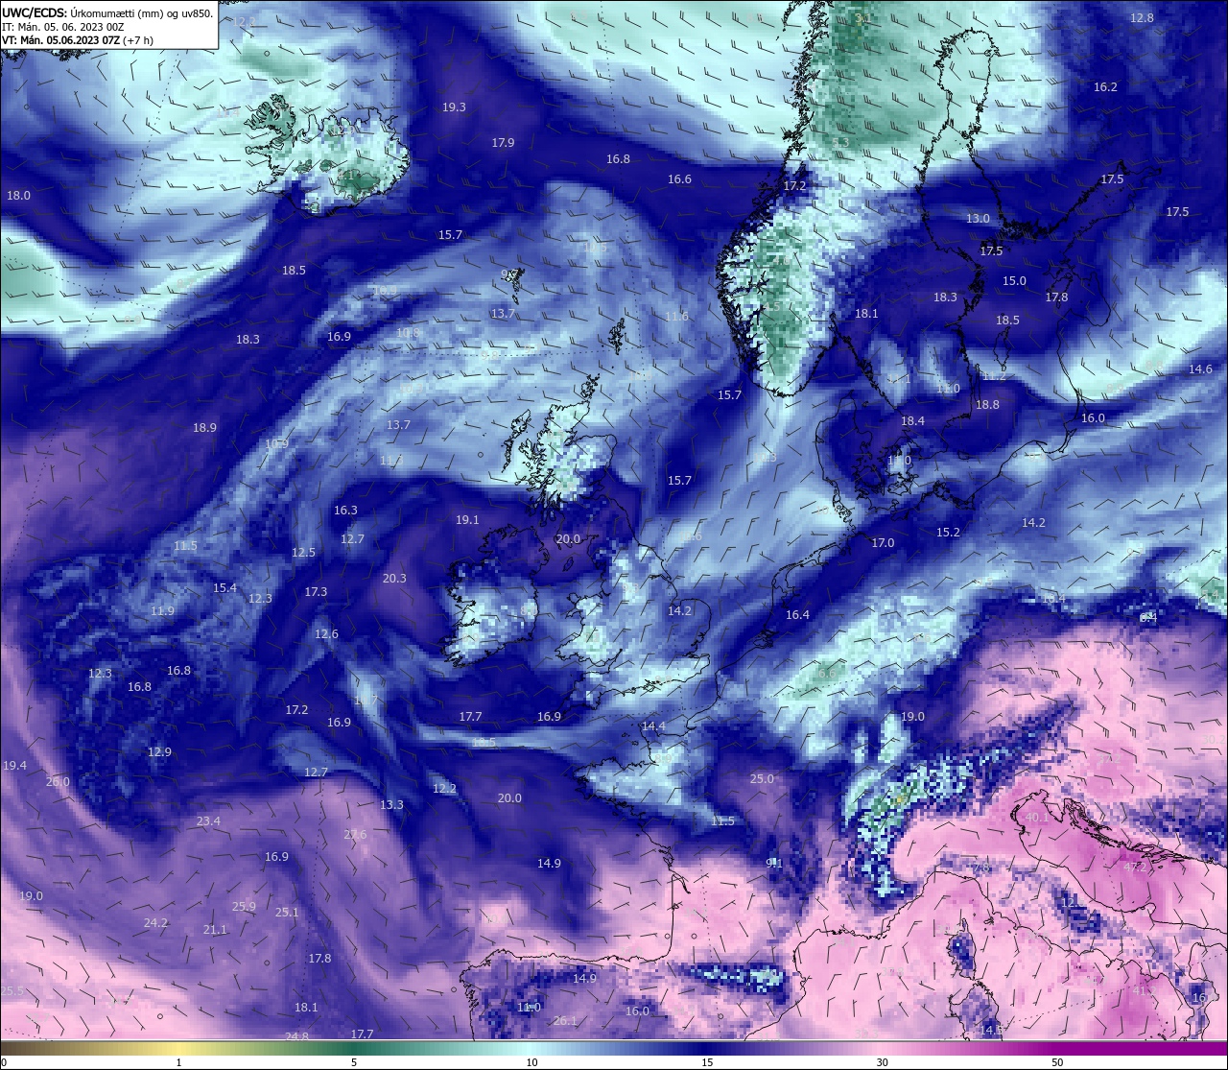Click the map title 'UWC/ECDS: Úrkomumætti (mm) og uv850.'
The image size is (1228, 1070).
point(107,12)
